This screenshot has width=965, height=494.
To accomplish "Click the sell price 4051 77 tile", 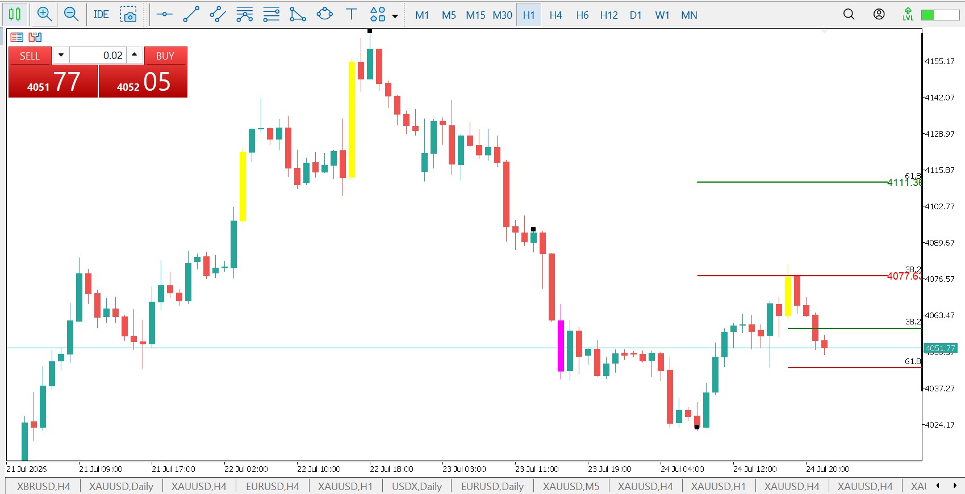I will [x=53, y=81].
